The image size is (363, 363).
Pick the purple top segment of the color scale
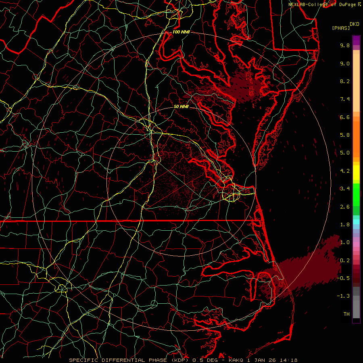point(356,41)
